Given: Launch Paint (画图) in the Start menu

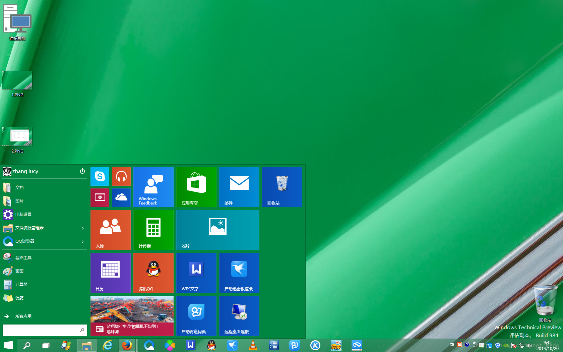Looking at the screenshot, I should (19, 271).
